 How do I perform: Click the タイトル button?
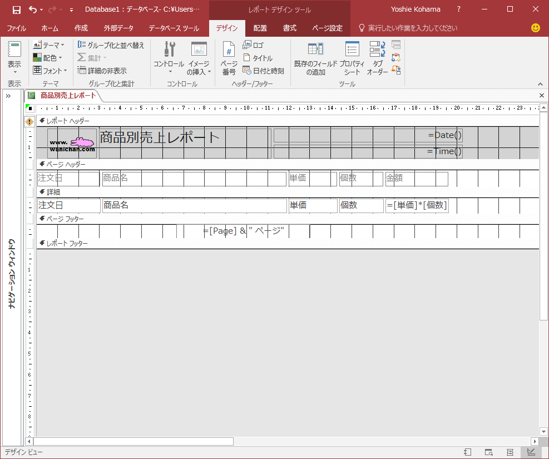pos(258,58)
